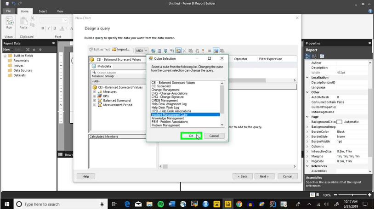Collapse the Page property category
Viewport: 375px width, 210px height.
(x=307, y=117)
